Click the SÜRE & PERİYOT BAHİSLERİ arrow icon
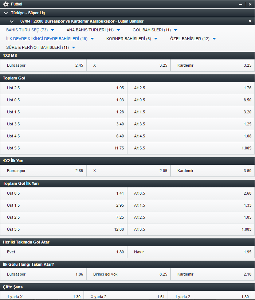Viewport: 255px width, 300px height. [x=74, y=48]
